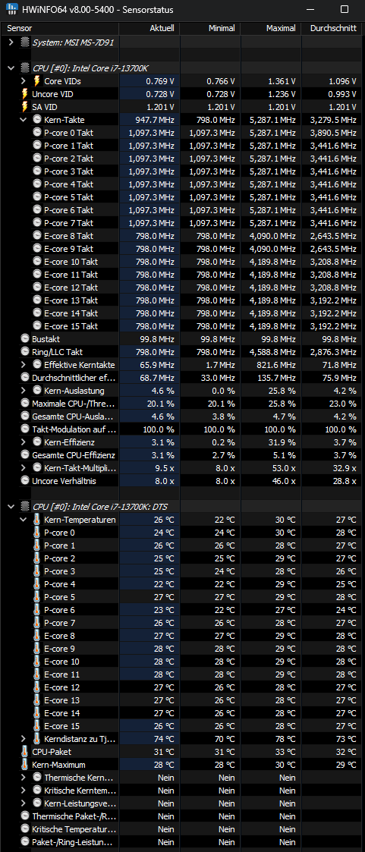Click the clock icon next to Ring/LLC Takt

pos(25,351)
